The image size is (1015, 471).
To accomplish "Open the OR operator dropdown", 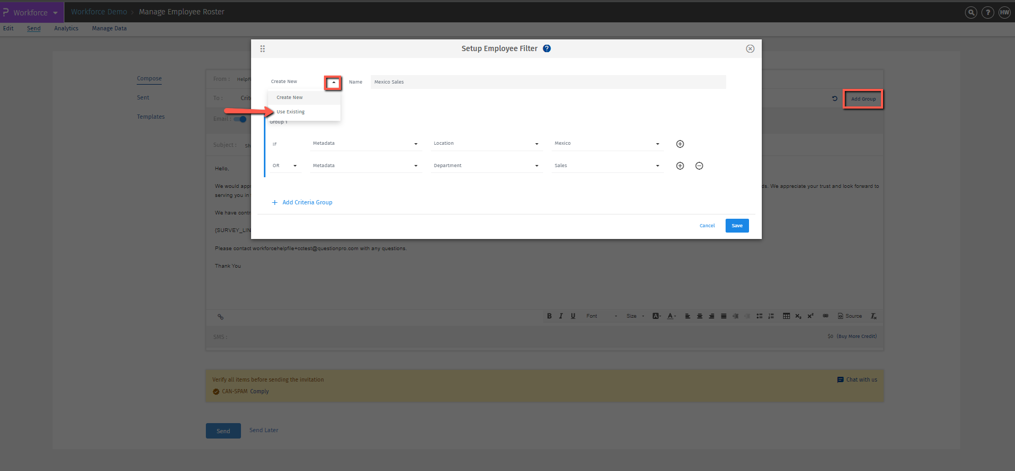I will coord(286,166).
